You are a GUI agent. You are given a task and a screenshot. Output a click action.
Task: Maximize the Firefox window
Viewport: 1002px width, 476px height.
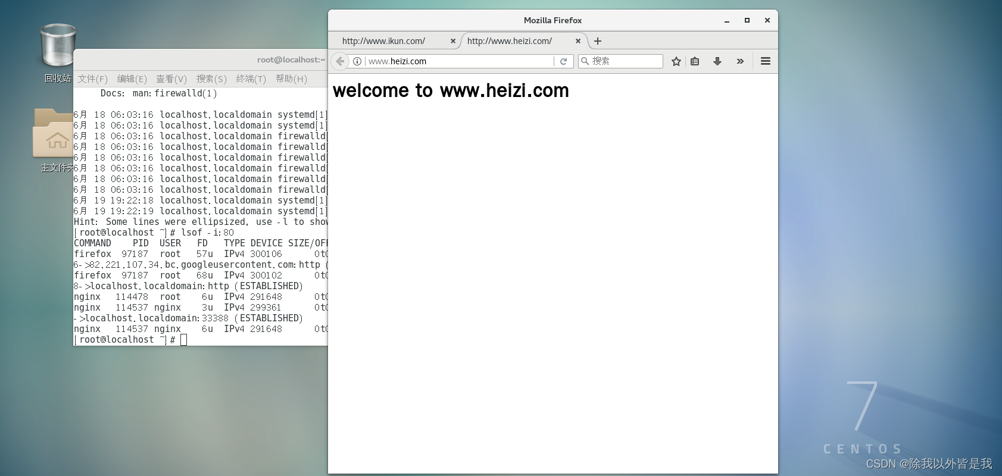747,20
